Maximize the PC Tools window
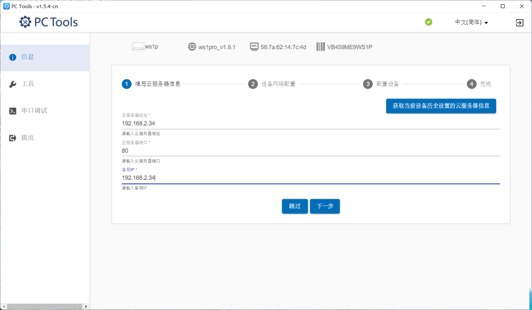The height and width of the screenshot is (310, 532). coord(503,6)
